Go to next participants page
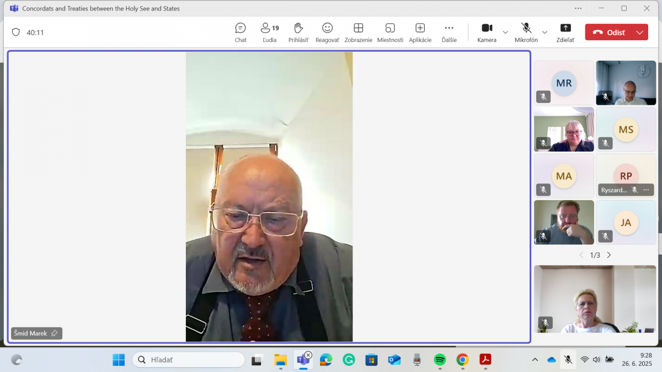 coord(609,255)
